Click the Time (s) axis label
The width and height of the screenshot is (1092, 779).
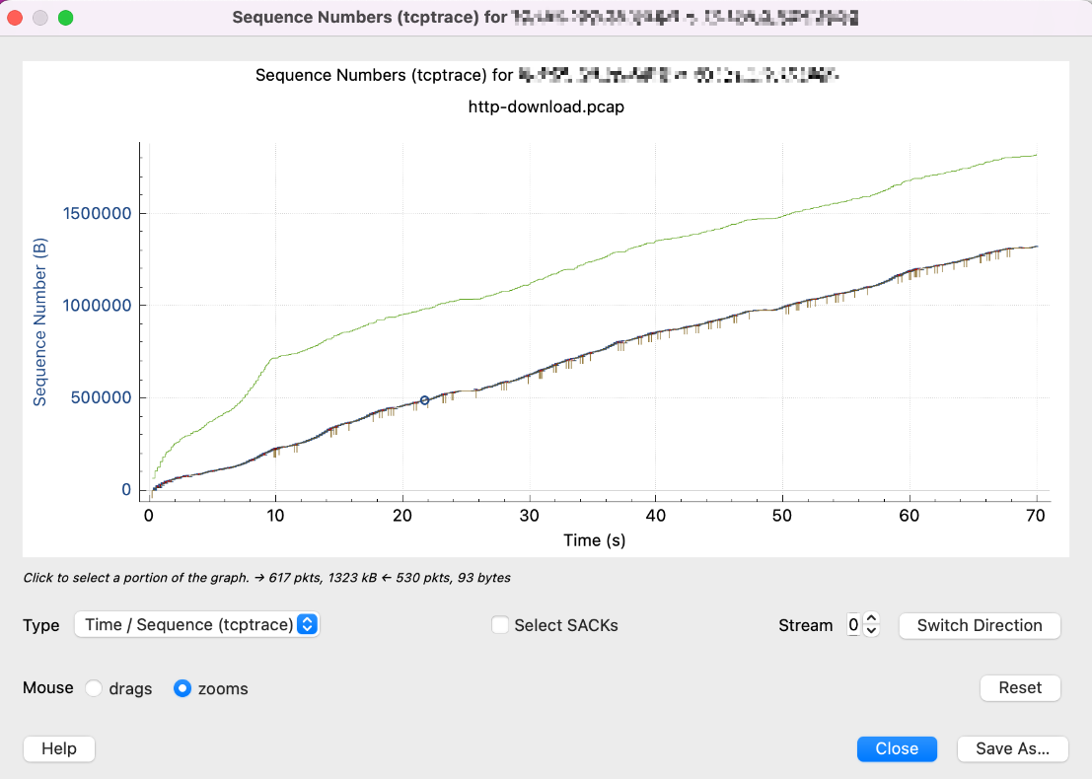click(594, 539)
